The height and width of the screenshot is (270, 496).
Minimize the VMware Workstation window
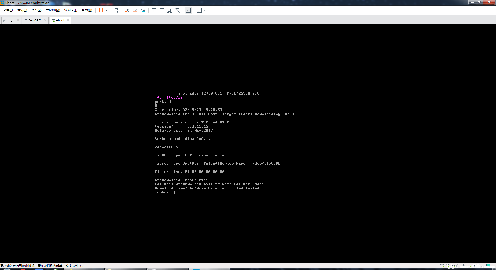coord(472,2)
